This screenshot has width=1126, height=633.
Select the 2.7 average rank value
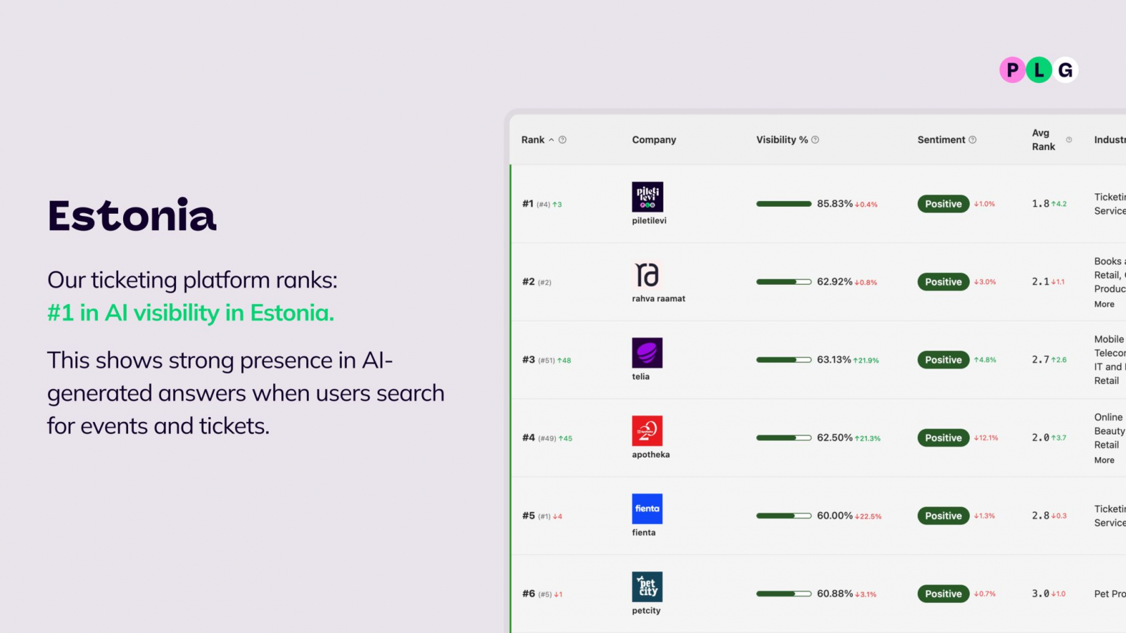click(1040, 360)
